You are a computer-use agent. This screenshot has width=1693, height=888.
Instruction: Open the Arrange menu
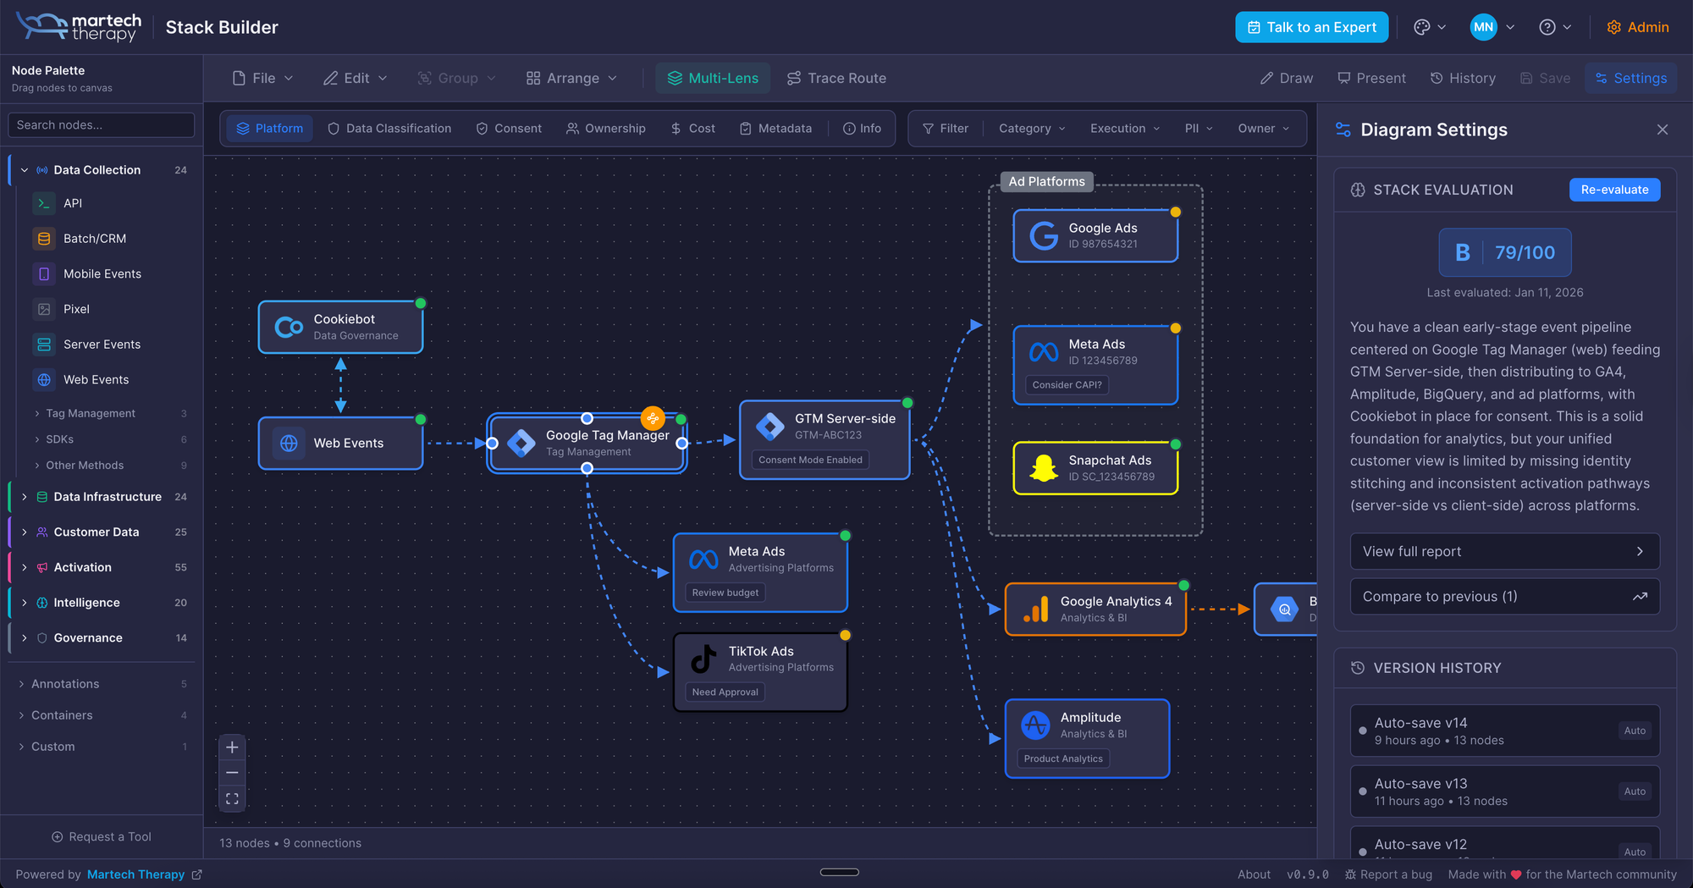pyautogui.click(x=571, y=78)
